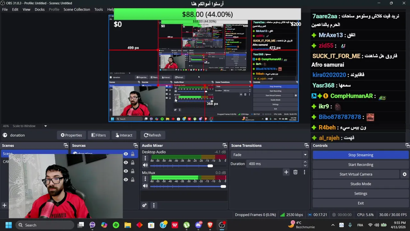
Task: Refresh the donation browser source
Action: click(152, 135)
